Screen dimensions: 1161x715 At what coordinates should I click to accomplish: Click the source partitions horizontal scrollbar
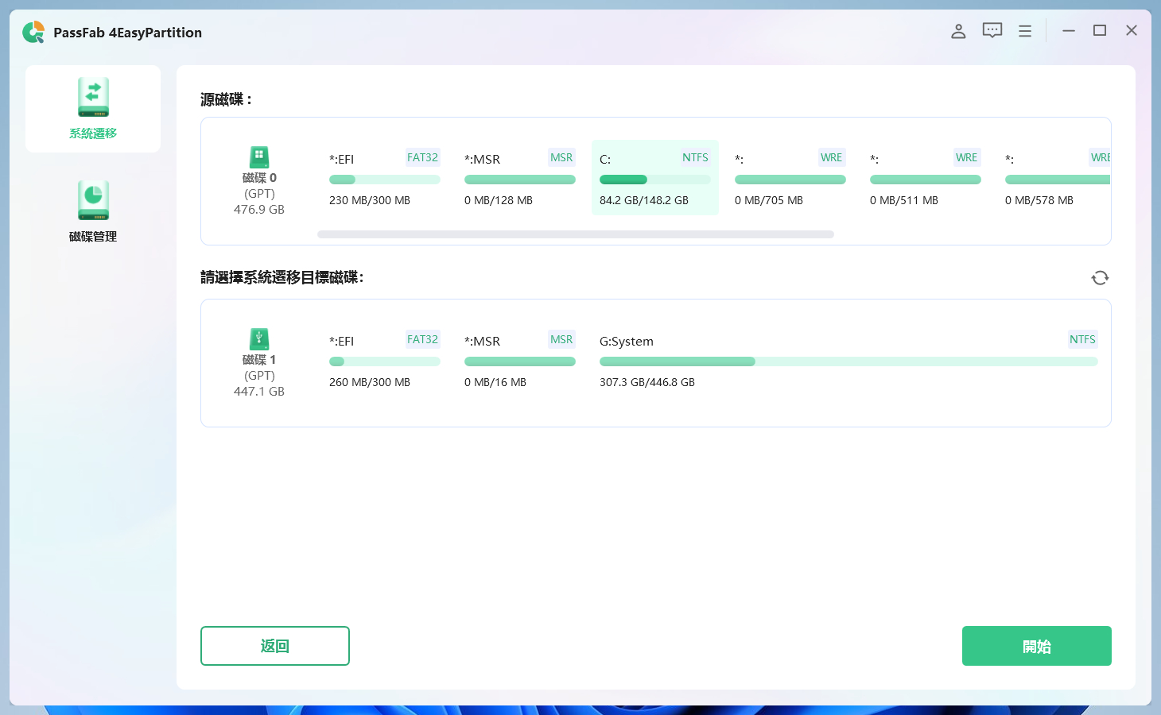coord(575,234)
